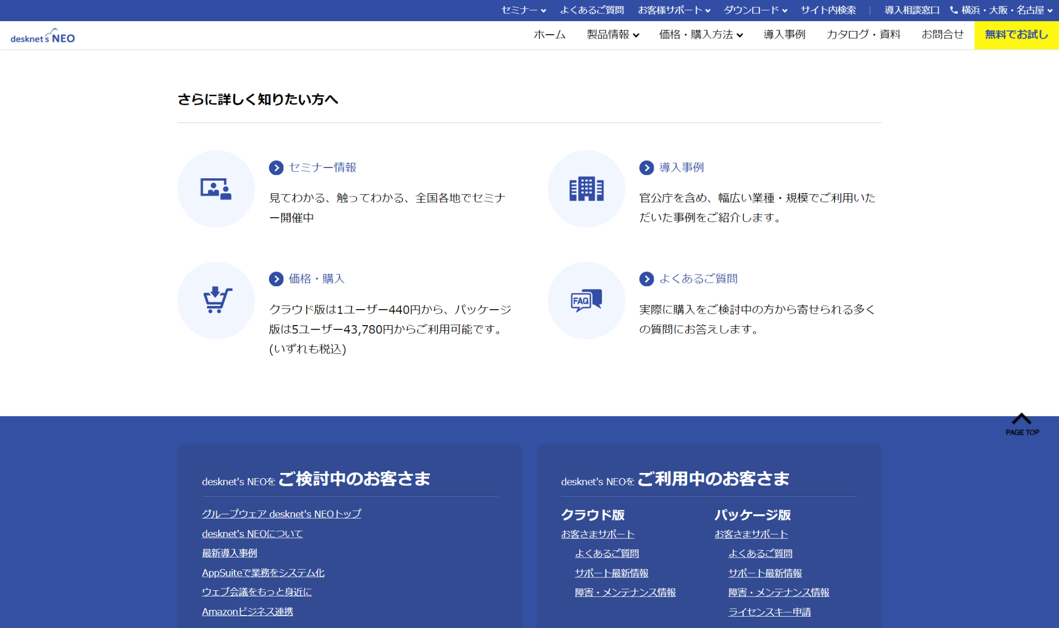Screen dimensions: 1059x628
Task: Click the ご利用中のお客さま footer heading
Action: pos(713,479)
